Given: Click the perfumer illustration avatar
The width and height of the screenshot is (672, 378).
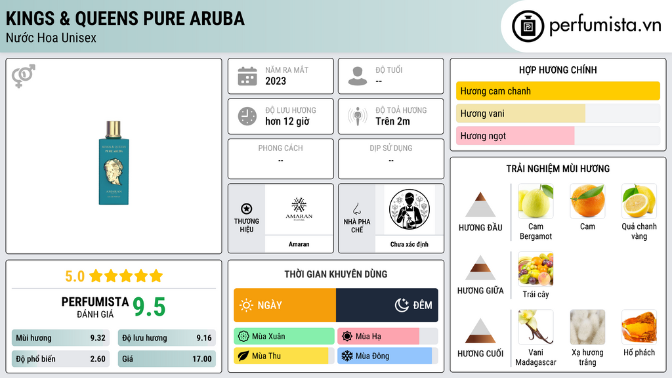Looking at the screenshot, I should pyautogui.click(x=409, y=209).
